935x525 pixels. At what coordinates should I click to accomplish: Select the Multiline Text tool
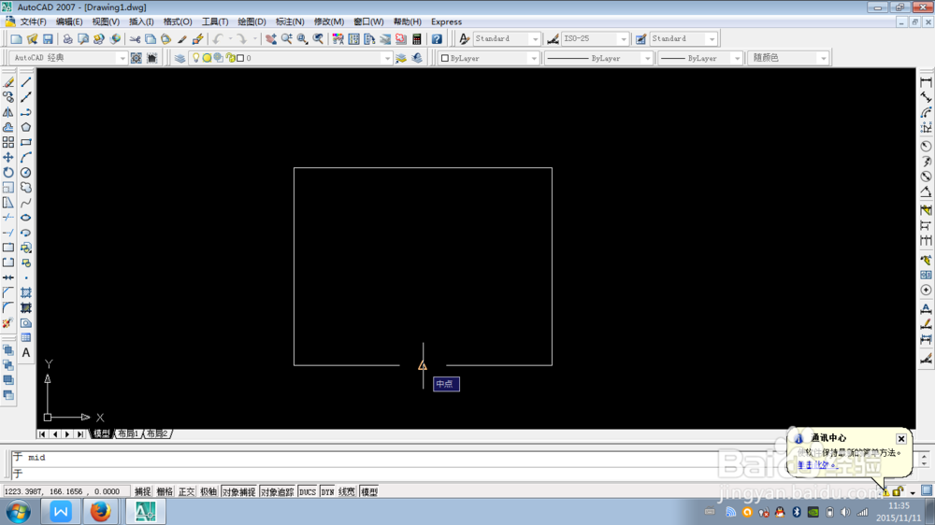coord(26,353)
